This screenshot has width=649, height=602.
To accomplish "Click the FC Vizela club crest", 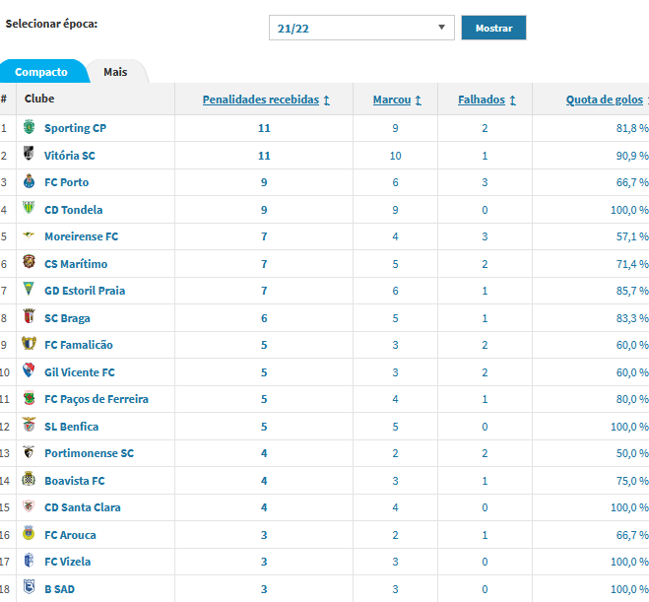I will 29,561.
